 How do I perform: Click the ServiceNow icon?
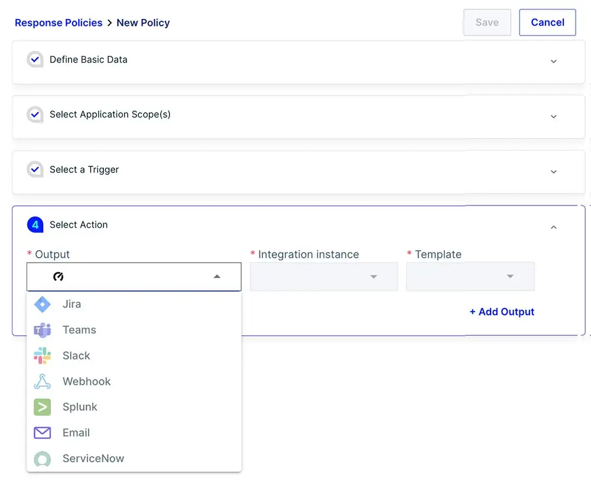coord(42,459)
